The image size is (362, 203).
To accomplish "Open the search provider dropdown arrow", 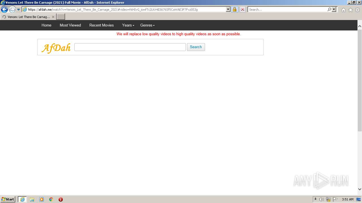I will click(334, 10).
